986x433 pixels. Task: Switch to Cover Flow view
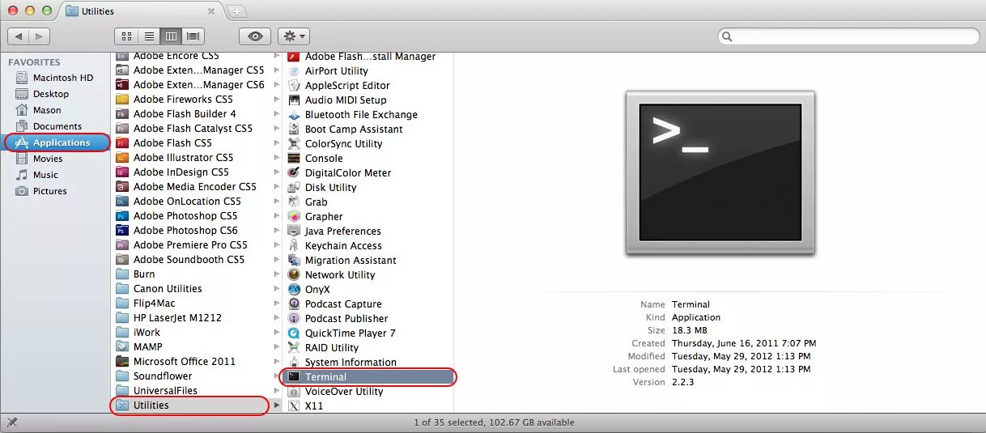point(193,36)
